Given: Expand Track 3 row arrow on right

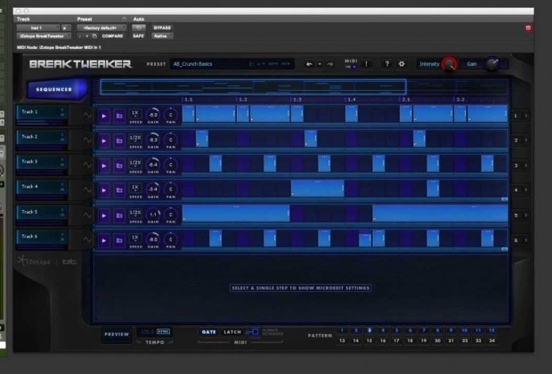Looking at the screenshot, I should [526, 166].
